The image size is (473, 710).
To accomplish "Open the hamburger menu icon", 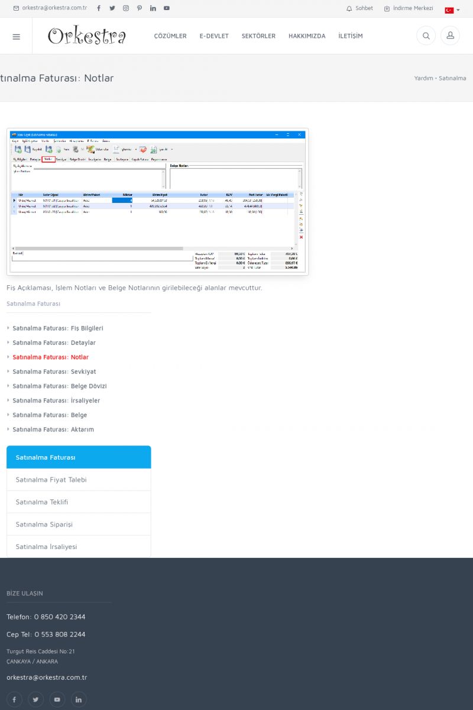I will [16, 36].
